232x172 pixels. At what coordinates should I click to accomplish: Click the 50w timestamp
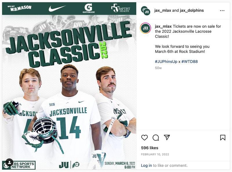click(158, 68)
